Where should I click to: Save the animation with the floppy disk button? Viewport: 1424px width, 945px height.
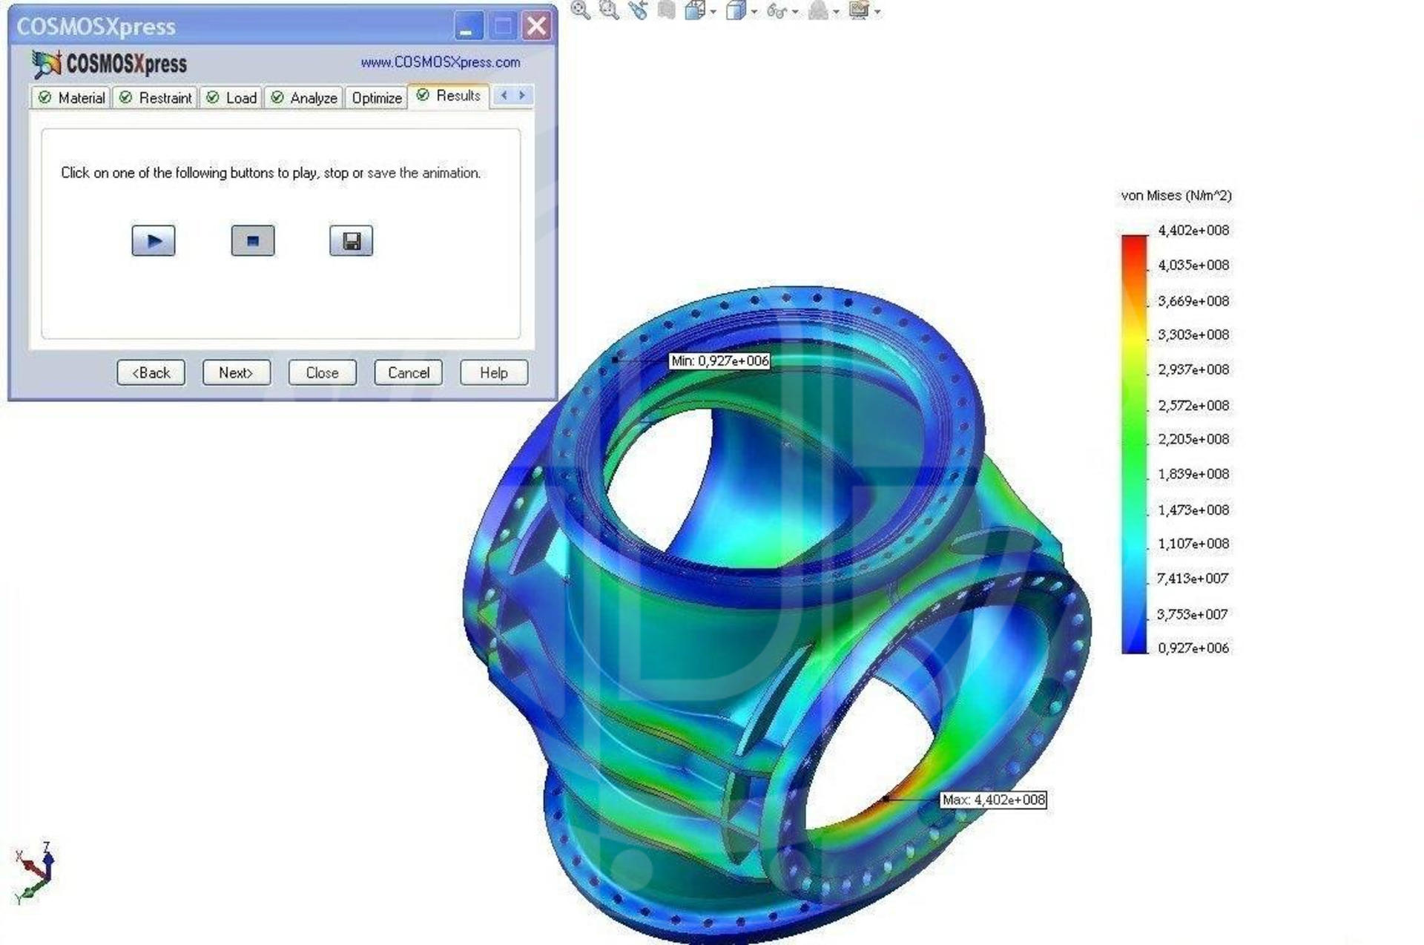click(351, 240)
